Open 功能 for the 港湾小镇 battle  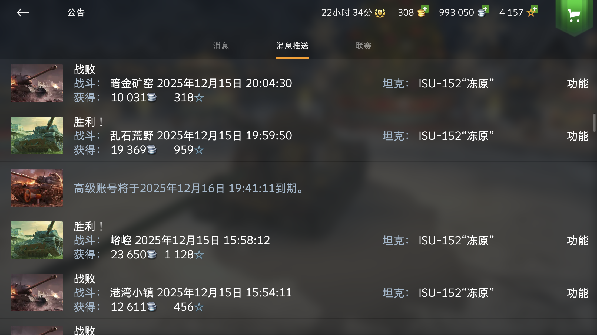click(578, 293)
